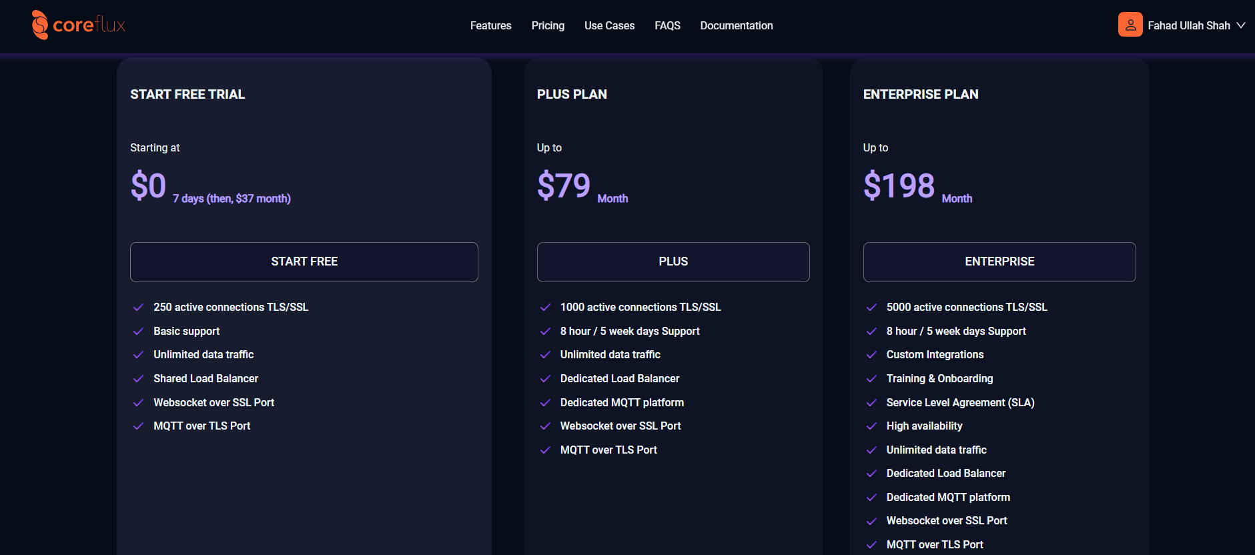The height and width of the screenshot is (555, 1255).
Task: Click checkmark next to High availability
Action: click(x=871, y=426)
